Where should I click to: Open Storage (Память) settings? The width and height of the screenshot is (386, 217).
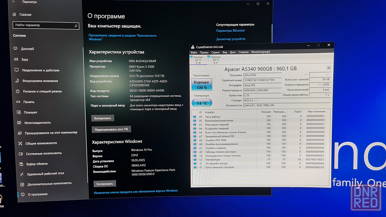pos(25,102)
